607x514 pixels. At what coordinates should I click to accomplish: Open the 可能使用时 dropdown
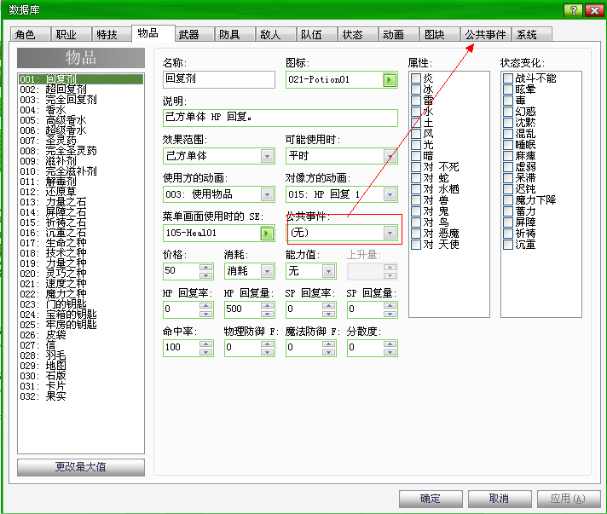390,156
